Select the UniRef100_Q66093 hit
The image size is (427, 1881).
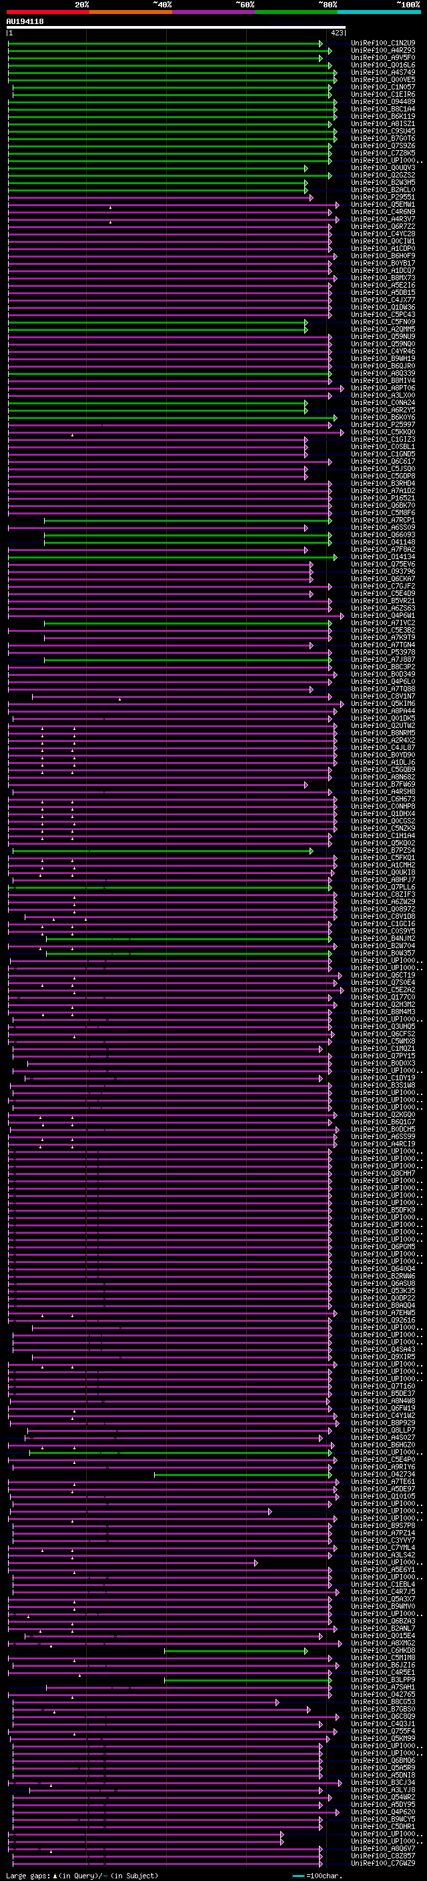coord(383,535)
